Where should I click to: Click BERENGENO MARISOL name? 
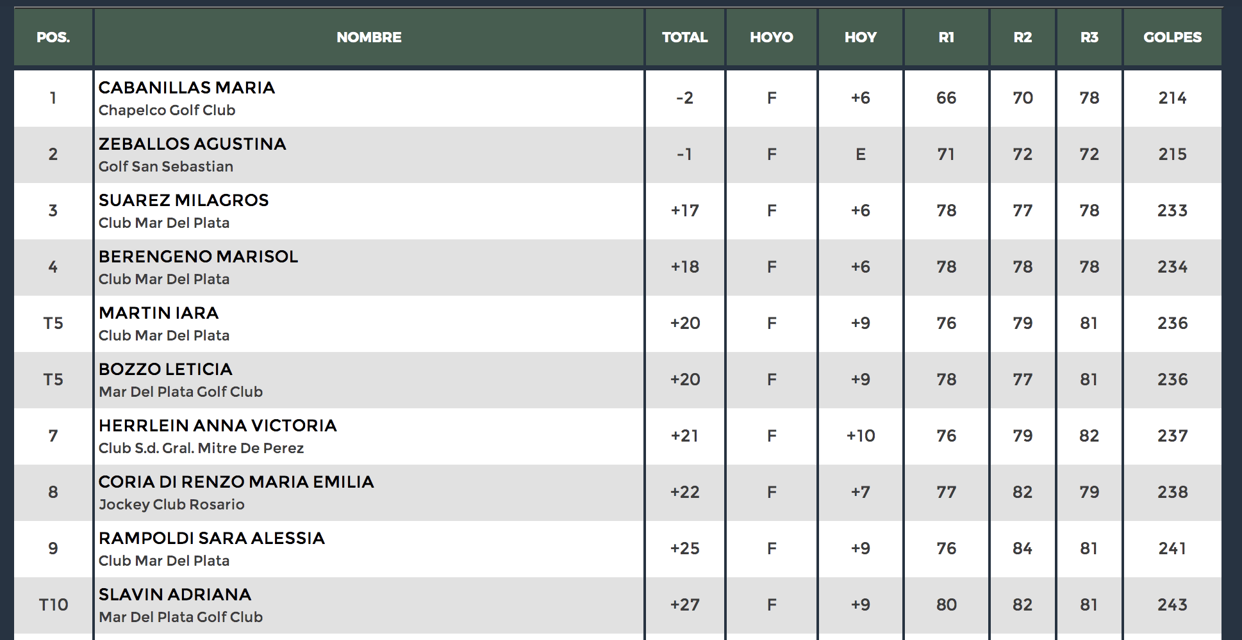tap(198, 257)
